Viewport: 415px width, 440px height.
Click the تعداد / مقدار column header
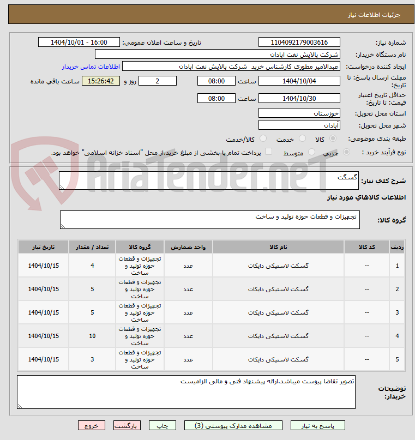click(92, 247)
